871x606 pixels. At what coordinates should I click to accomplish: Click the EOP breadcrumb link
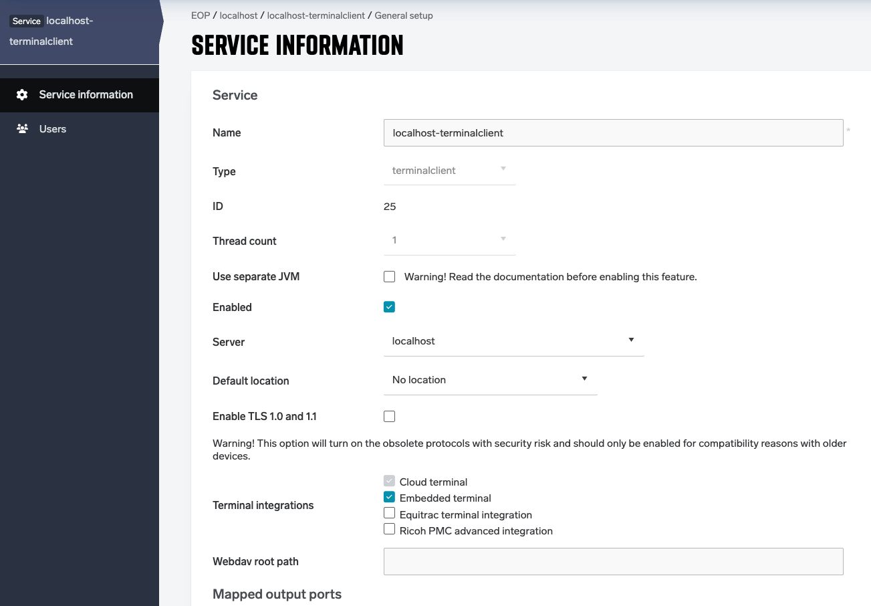click(200, 15)
